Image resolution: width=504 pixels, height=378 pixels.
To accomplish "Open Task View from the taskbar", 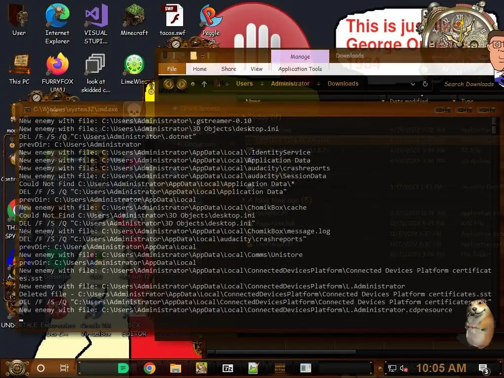I will 64,368.
